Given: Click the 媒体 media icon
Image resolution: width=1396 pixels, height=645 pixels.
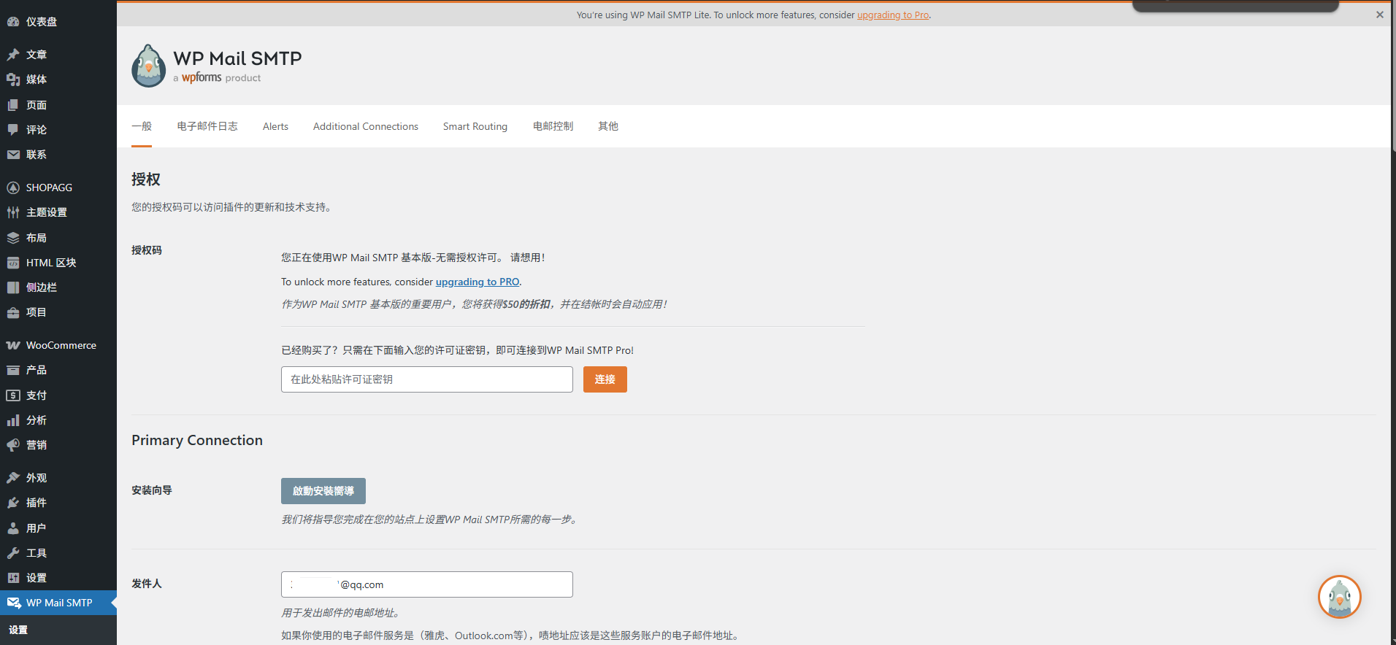Looking at the screenshot, I should [13, 80].
